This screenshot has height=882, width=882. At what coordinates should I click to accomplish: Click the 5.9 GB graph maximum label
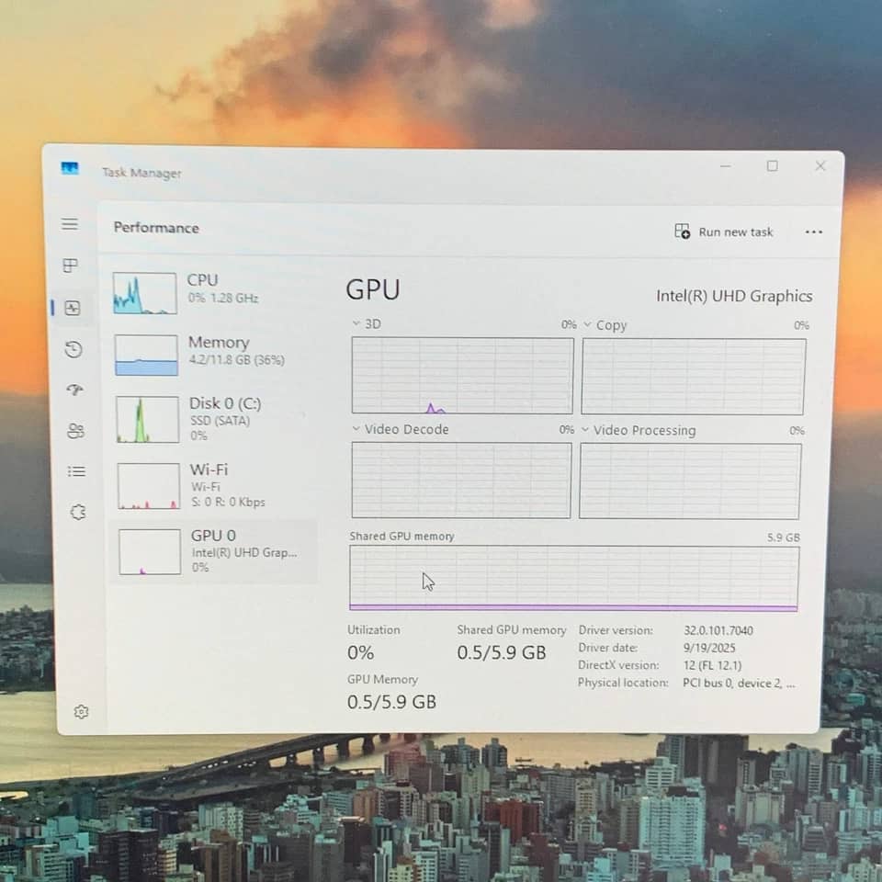pos(783,537)
